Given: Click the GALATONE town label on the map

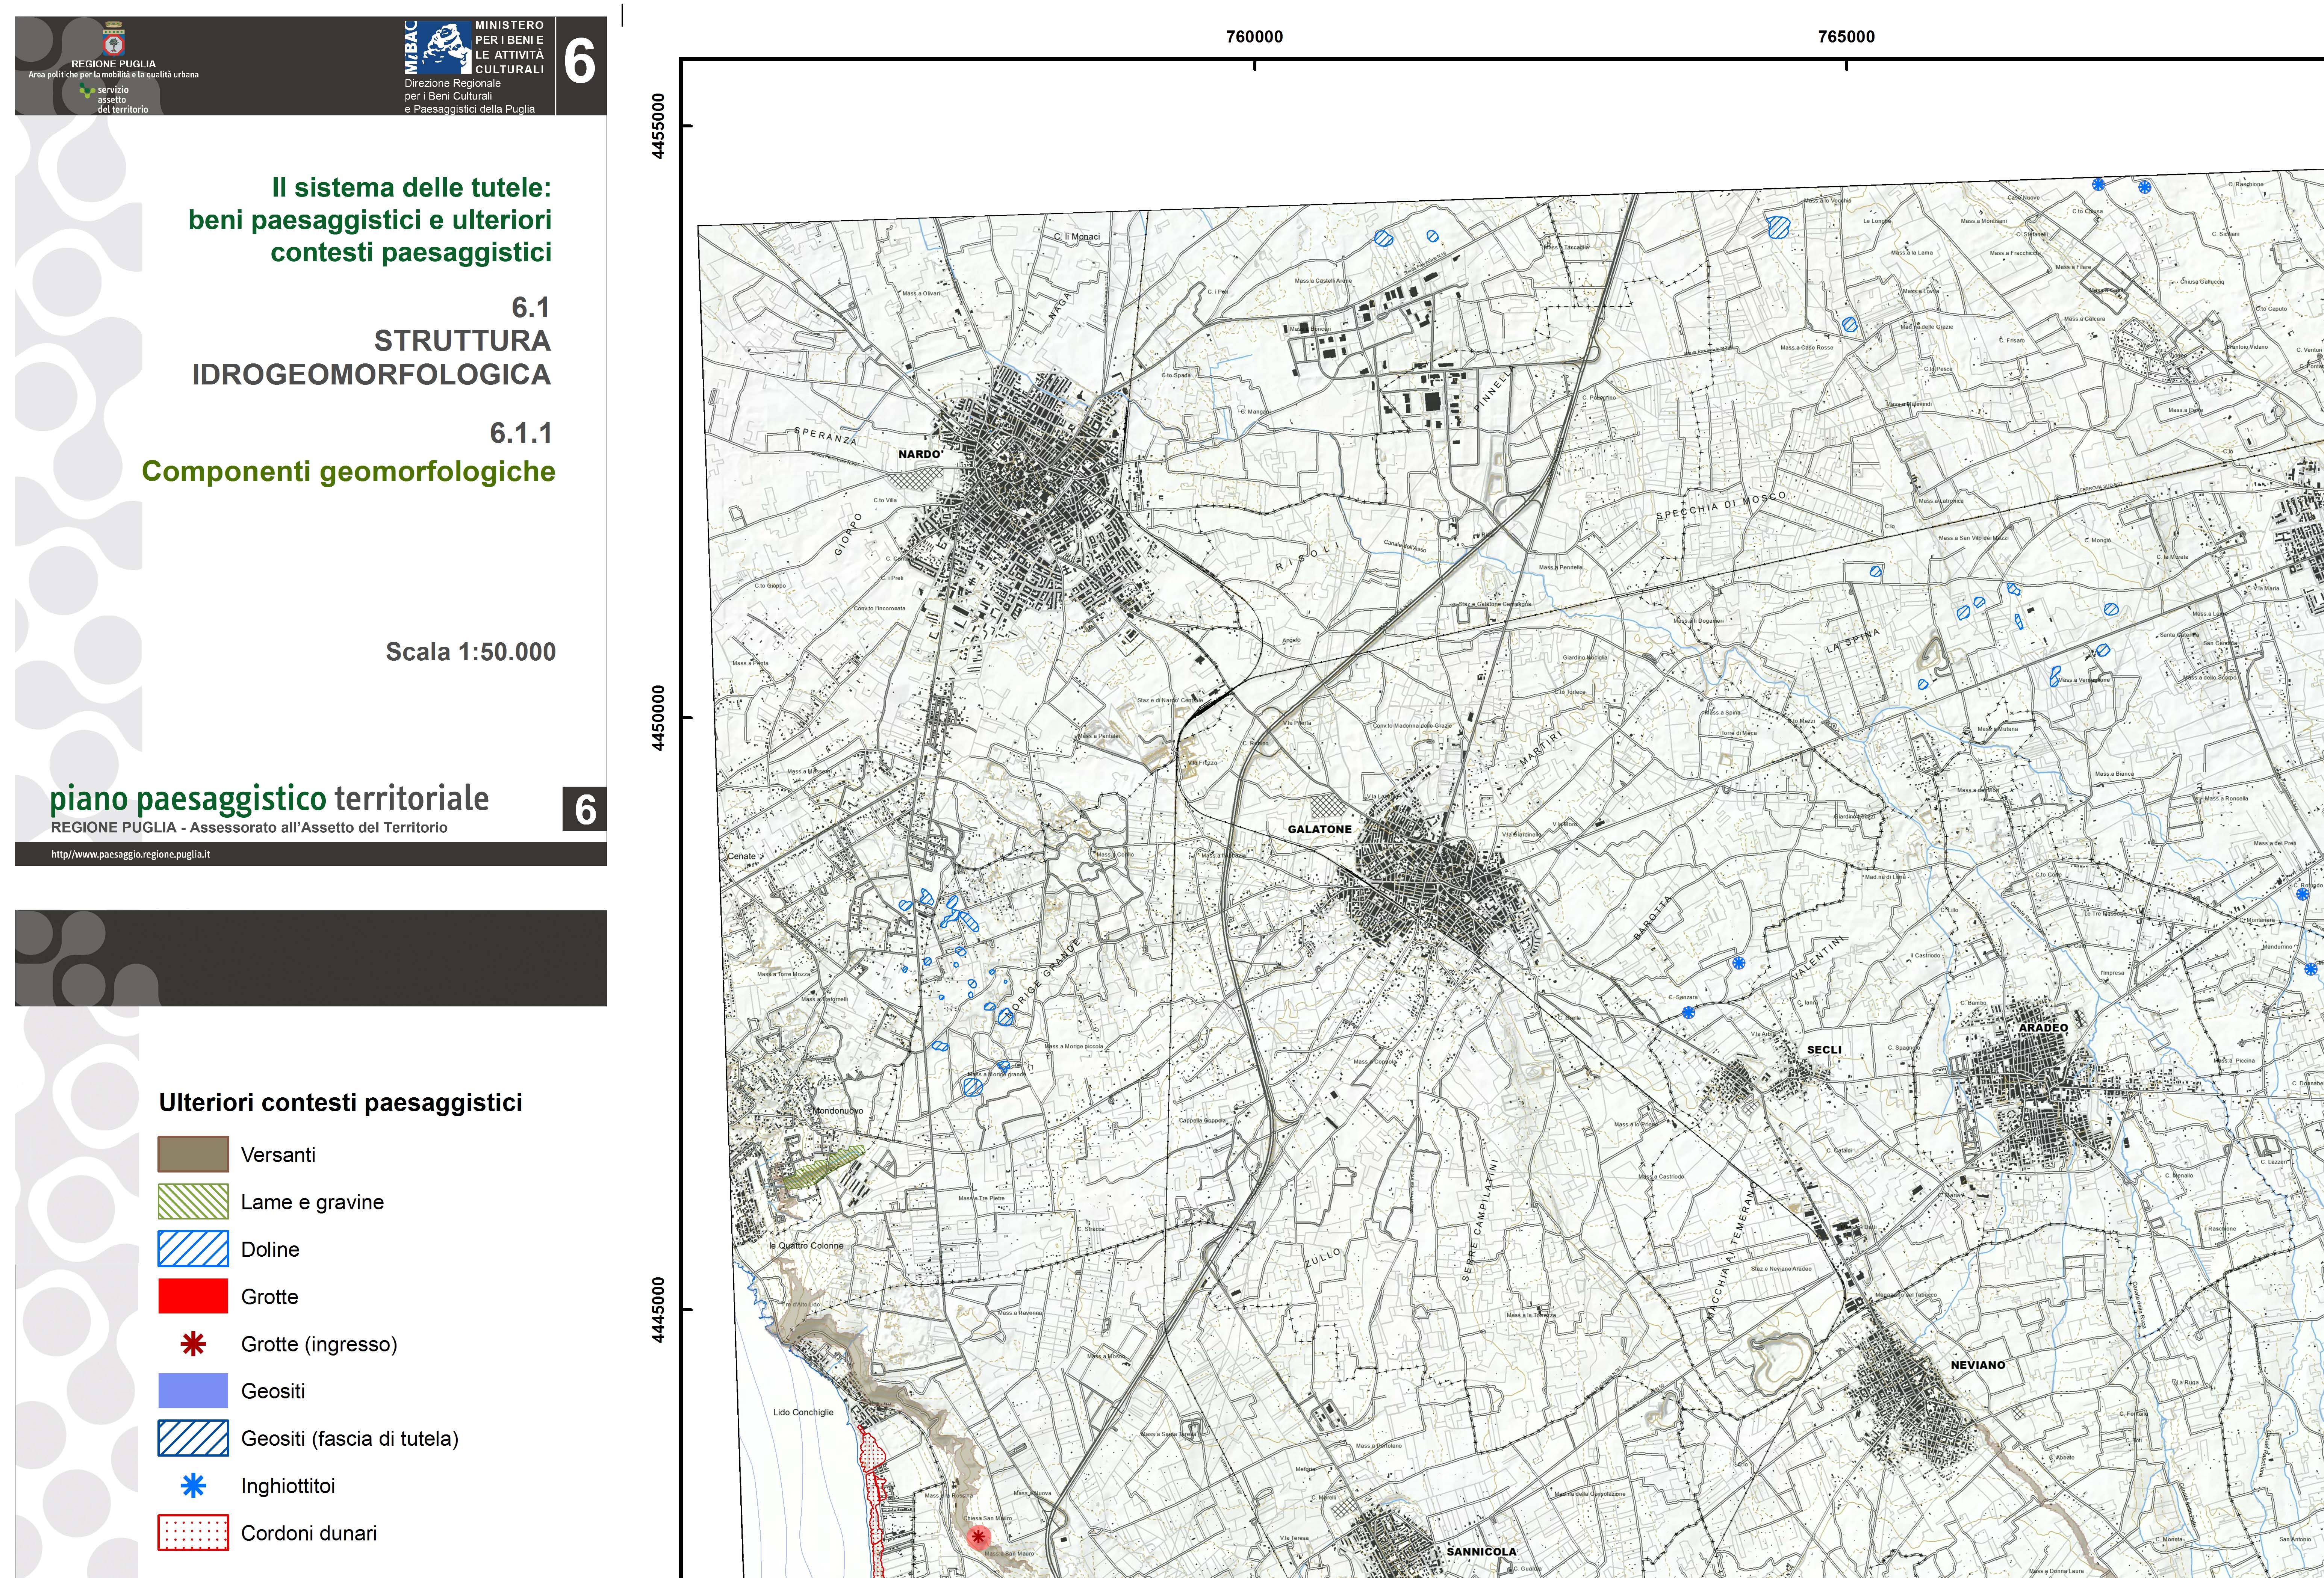Looking at the screenshot, I should tap(1319, 829).
